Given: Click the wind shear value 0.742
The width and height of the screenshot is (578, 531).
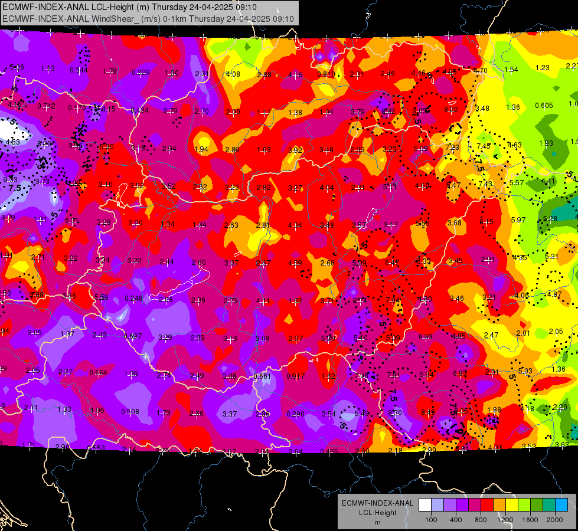Looking at the screenshot, I should [47, 106].
